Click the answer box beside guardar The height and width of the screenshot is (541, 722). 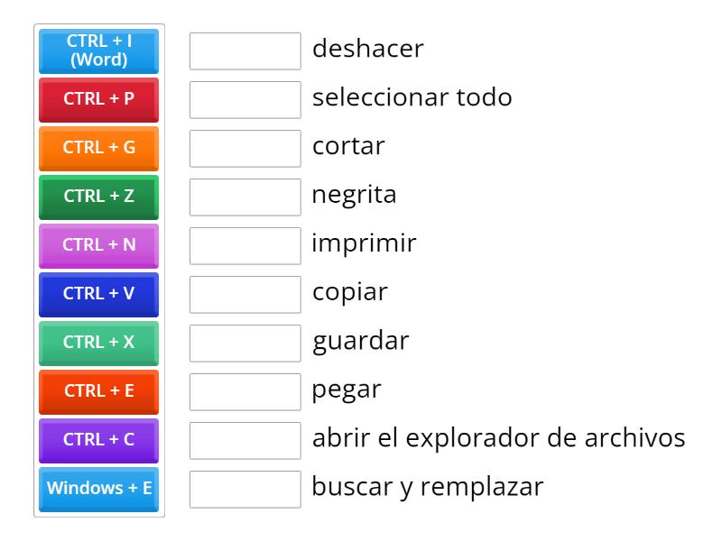(x=245, y=343)
